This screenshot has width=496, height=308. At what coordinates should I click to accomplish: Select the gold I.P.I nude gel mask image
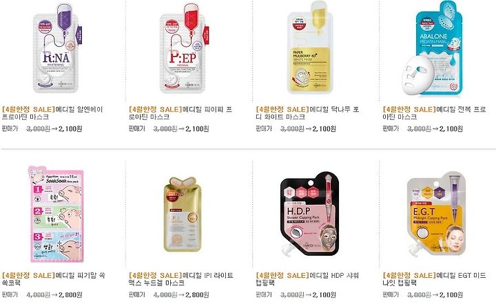(x=183, y=214)
